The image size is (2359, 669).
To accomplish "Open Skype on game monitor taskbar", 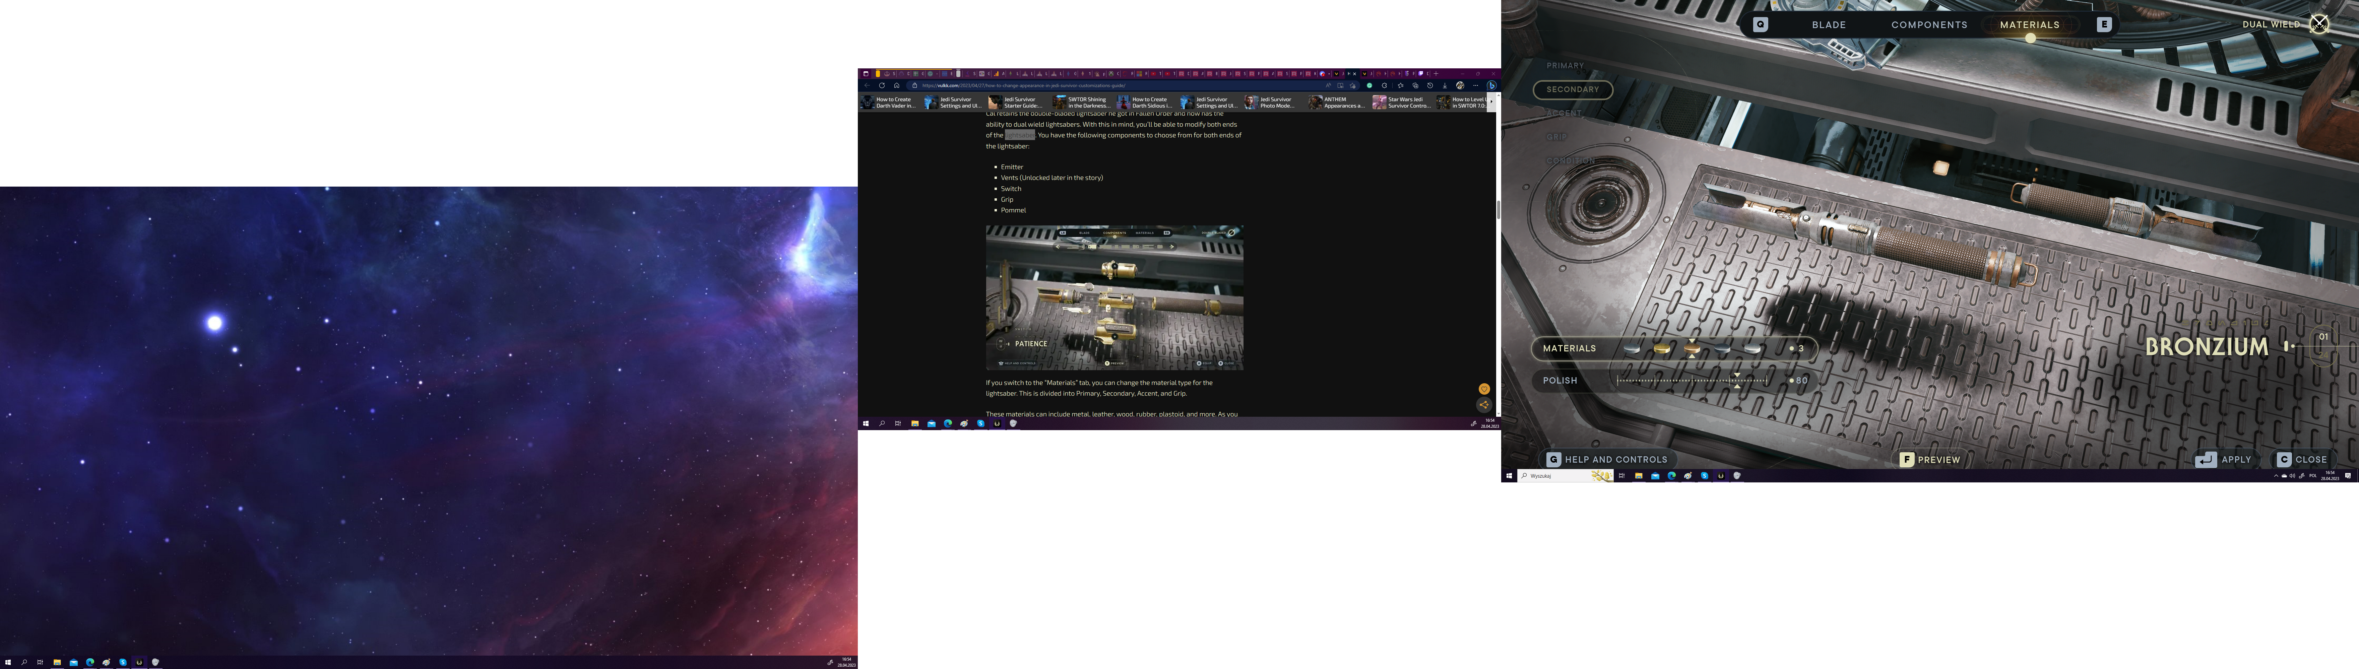I will 1704,476.
